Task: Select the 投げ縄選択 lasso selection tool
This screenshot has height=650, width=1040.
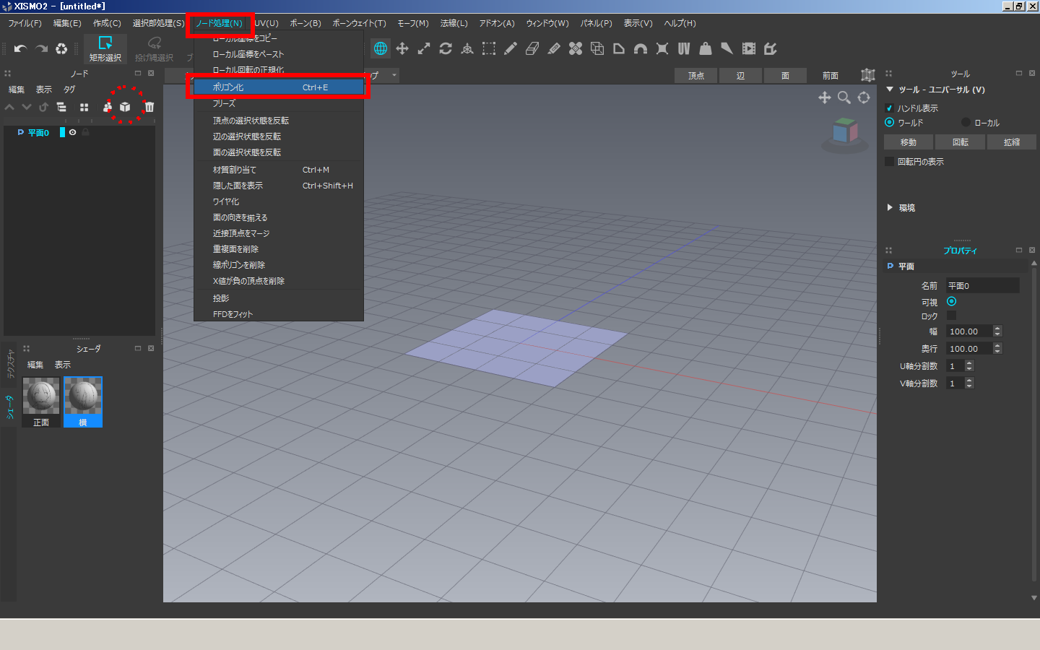Action: (x=154, y=48)
